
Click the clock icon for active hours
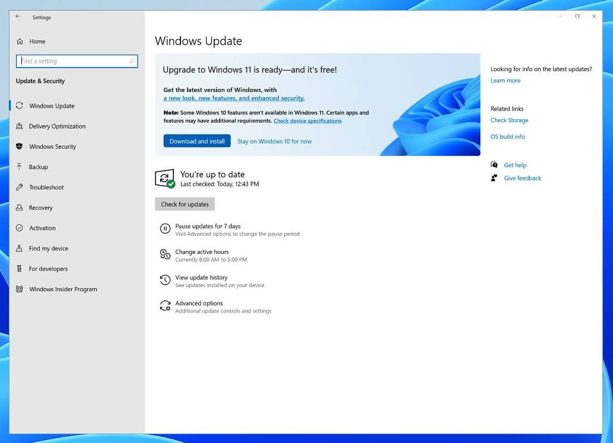166,254
